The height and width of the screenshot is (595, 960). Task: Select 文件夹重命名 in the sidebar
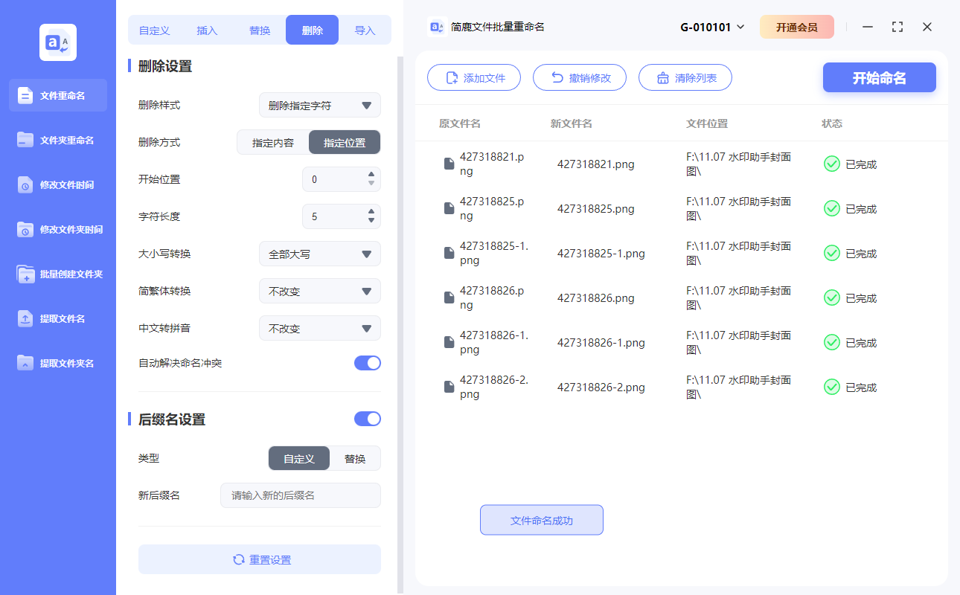point(57,140)
